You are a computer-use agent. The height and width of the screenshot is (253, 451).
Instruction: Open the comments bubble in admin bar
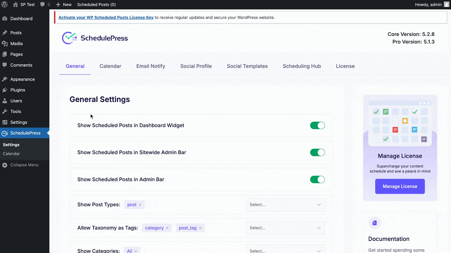click(x=43, y=5)
